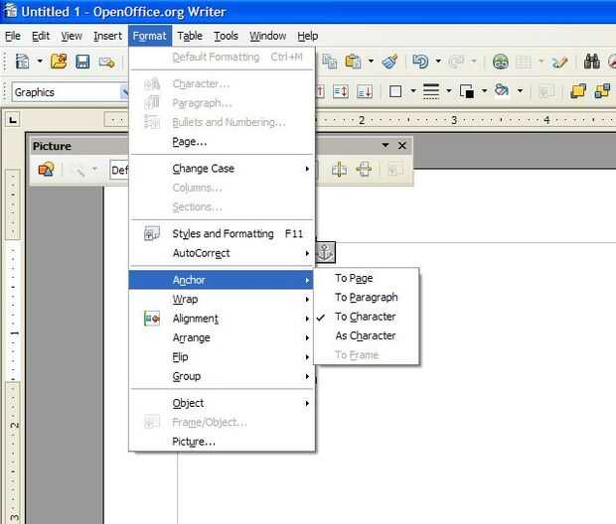Viewport: 616px width, 524px height.
Task: Expand the AutoCorrect submenu
Action: (x=222, y=253)
